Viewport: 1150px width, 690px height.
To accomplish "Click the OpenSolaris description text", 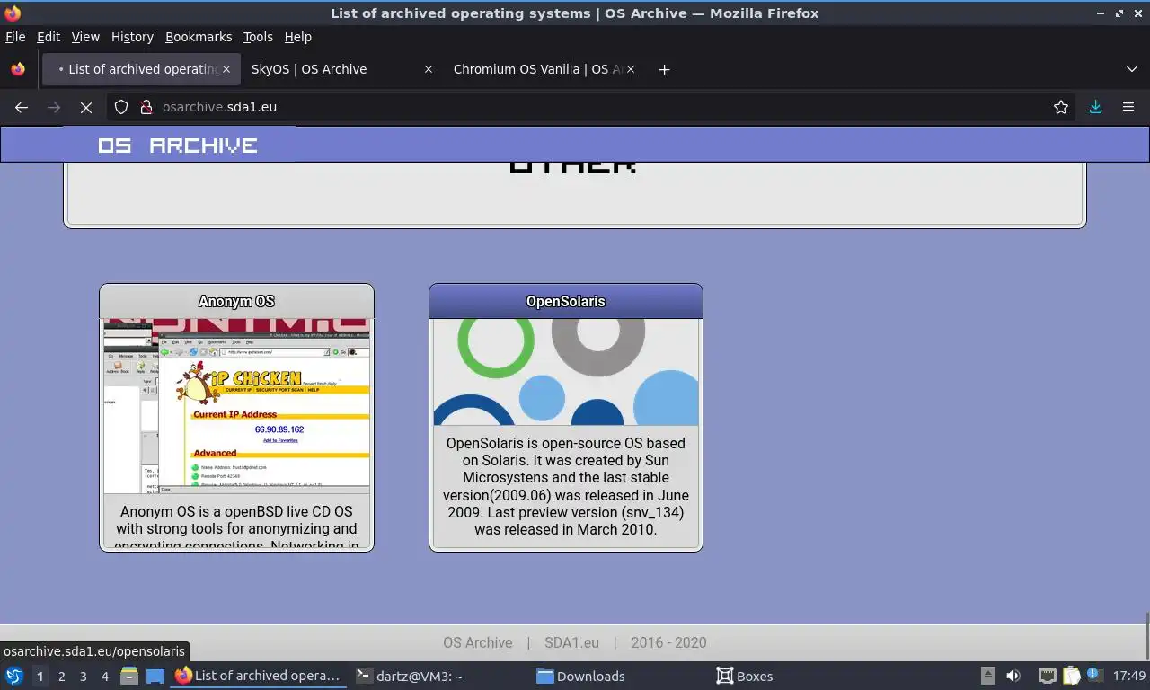I will pos(566,486).
